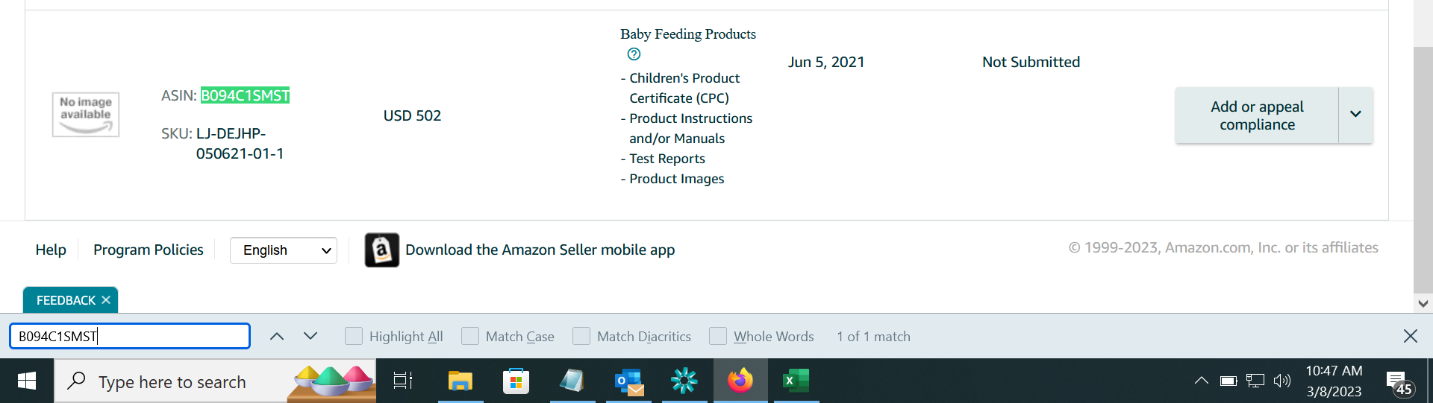This screenshot has height=403, width=1433.
Task: Open the Program Policies link
Action: 148,250
